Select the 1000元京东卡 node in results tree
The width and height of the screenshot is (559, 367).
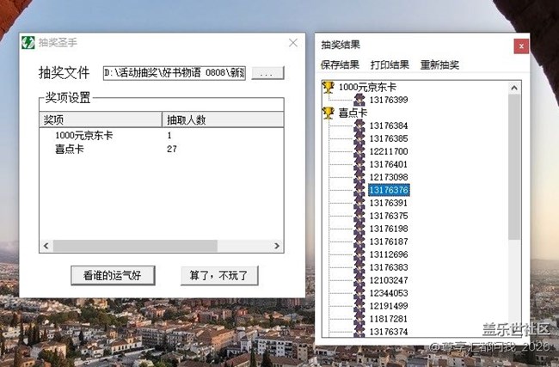(367, 88)
